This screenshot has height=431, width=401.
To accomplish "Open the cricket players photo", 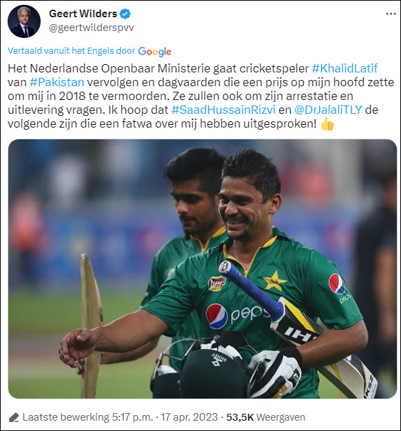I will (203, 269).
